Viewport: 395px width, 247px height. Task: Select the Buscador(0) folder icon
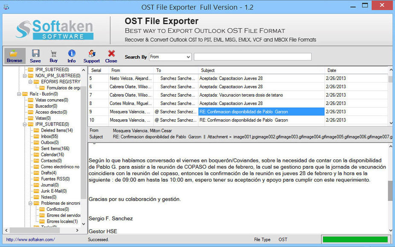coord(31,106)
